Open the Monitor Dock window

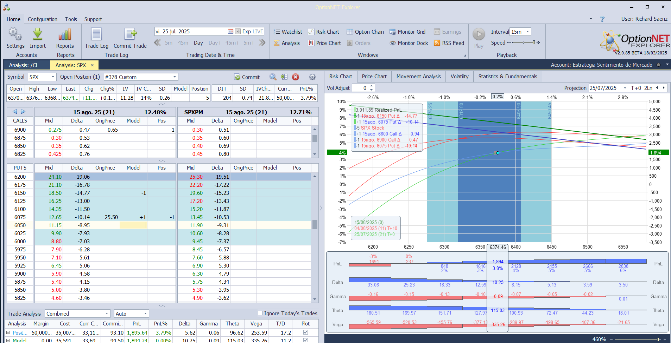point(409,43)
